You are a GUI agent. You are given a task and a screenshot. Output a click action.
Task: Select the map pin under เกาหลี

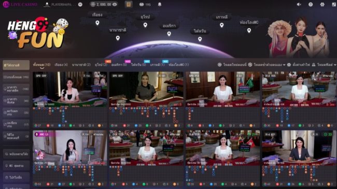click(222, 25)
